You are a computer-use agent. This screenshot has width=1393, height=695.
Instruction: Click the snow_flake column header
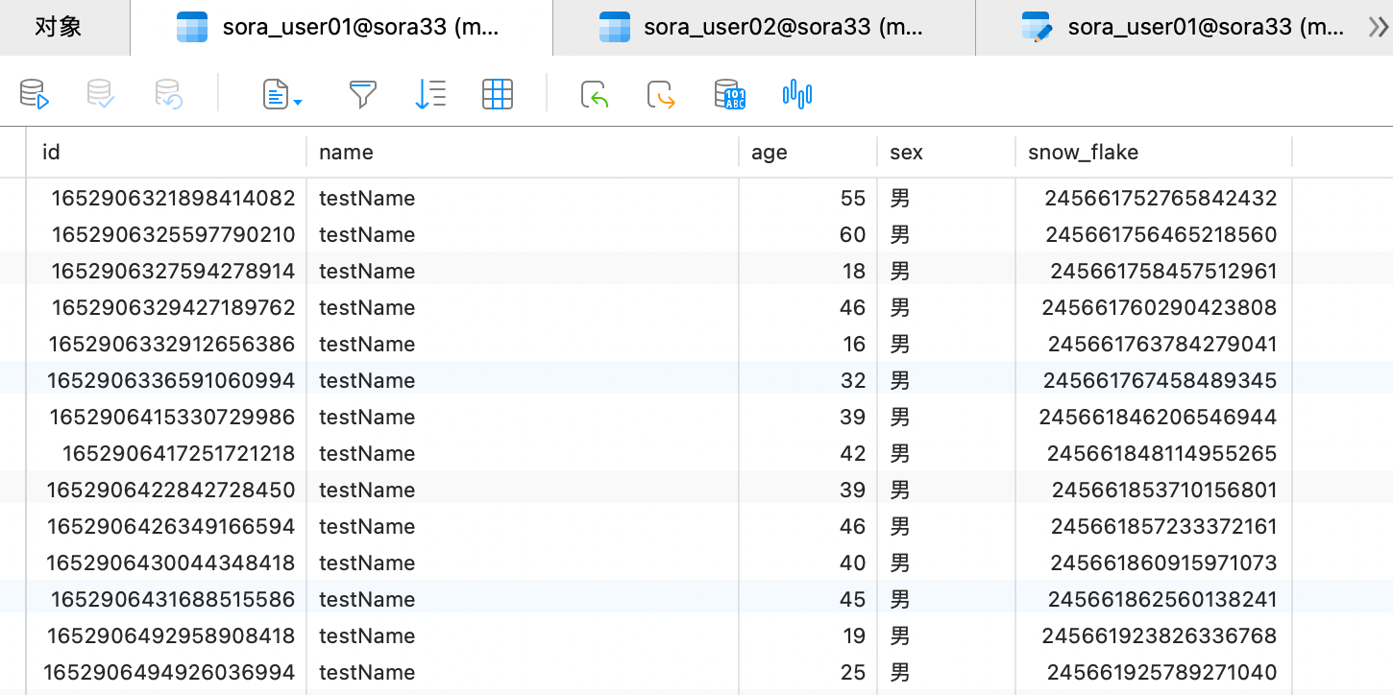pos(1083,152)
